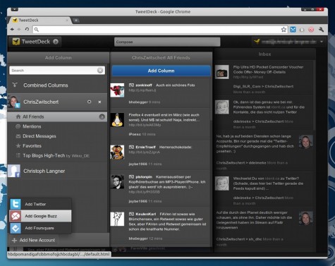Remove ChrisZwitschert account with the x icon
The width and height of the screenshot is (335, 266).
pos(99,102)
